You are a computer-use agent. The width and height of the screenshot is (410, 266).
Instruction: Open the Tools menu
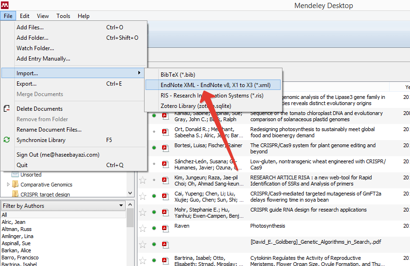(x=64, y=16)
